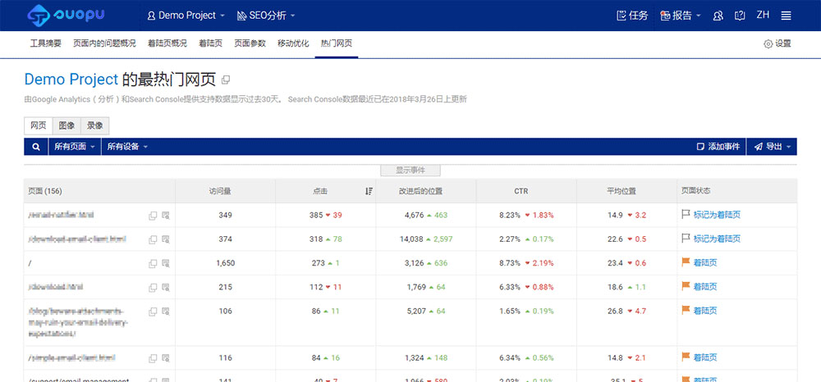Click orange flag in the 86 clicks row
The image size is (821, 382).
[686, 311]
